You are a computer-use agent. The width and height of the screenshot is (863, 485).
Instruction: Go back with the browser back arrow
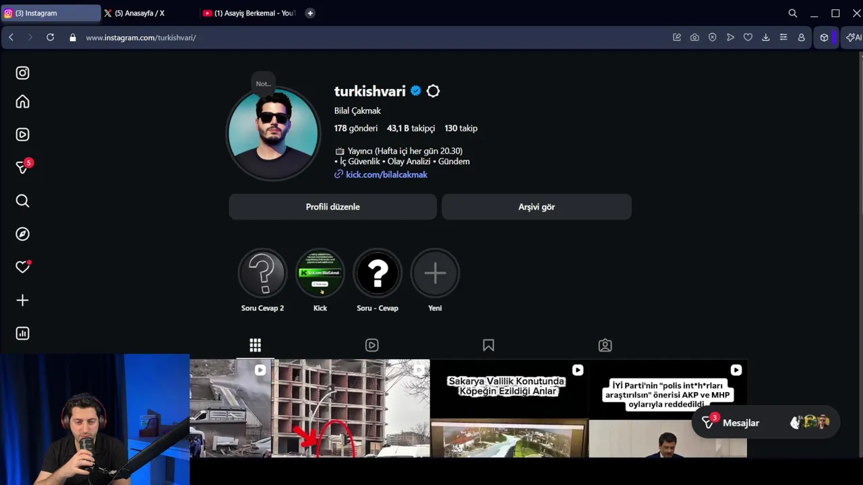point(11,38)
